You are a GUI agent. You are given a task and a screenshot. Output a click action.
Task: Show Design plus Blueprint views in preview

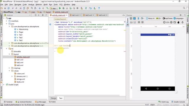click(x=138, y=18)
